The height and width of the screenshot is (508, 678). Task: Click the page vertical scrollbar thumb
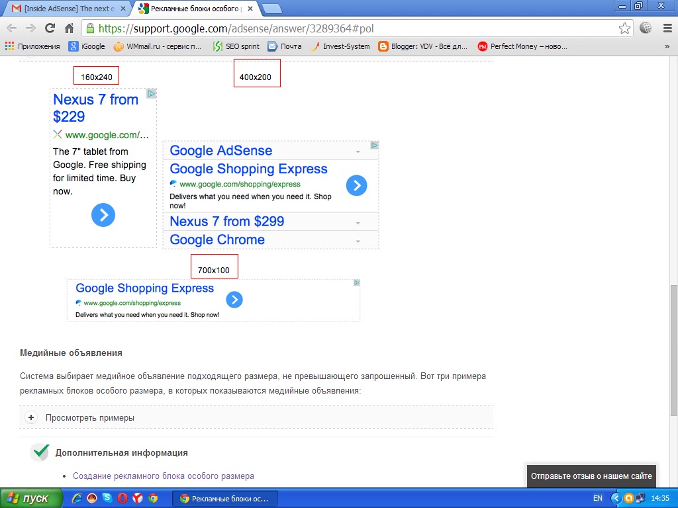pyautogui.click(x=673, y=351)
